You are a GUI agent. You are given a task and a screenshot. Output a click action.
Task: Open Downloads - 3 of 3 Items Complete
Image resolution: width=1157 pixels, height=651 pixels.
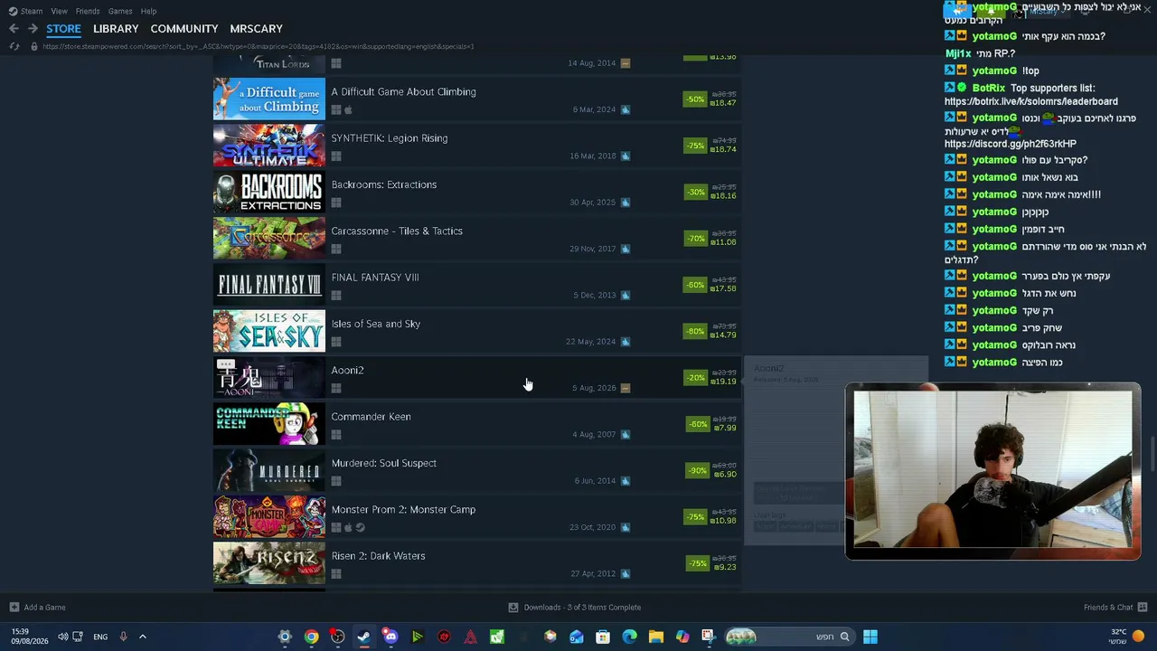582,608
